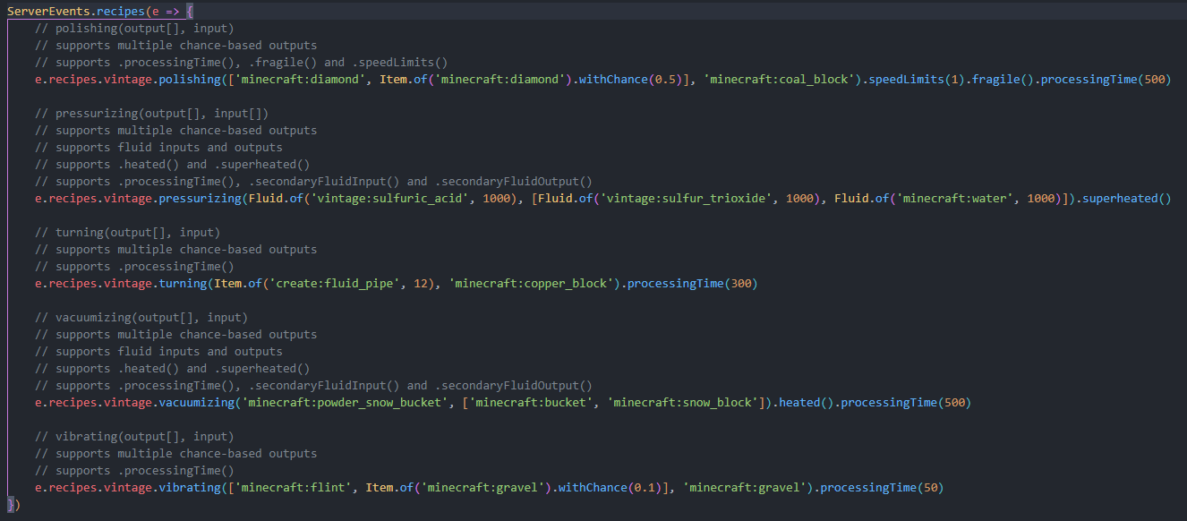Click the superheated() call ending the pressurizing line
This screenshot has height=521, width=1187.
coord(1126,198)
